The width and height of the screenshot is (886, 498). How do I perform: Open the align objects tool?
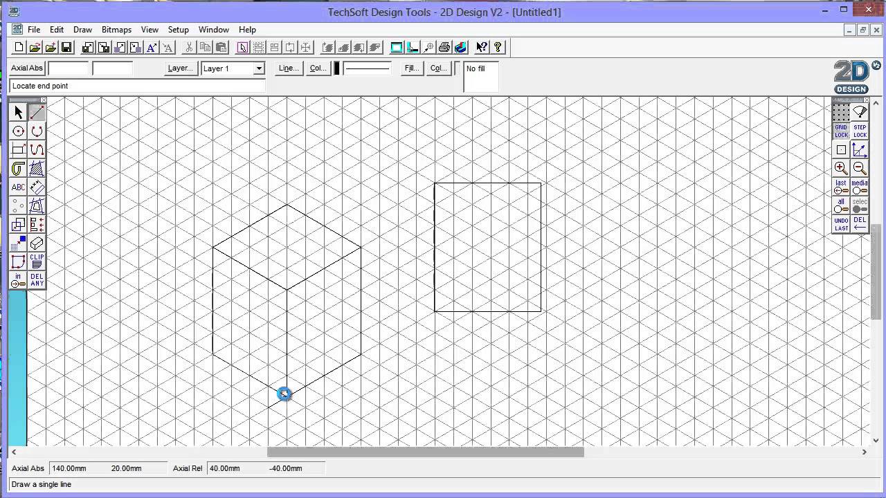coord(37,224)
